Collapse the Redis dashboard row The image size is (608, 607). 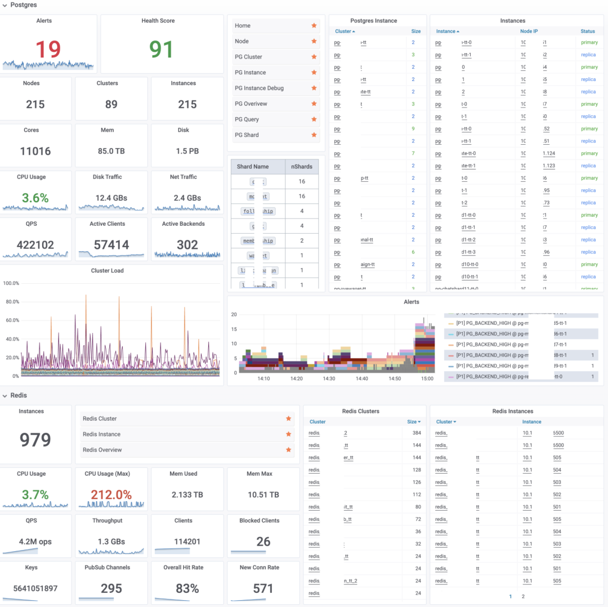pyautogui.click(x=5, y=396)
